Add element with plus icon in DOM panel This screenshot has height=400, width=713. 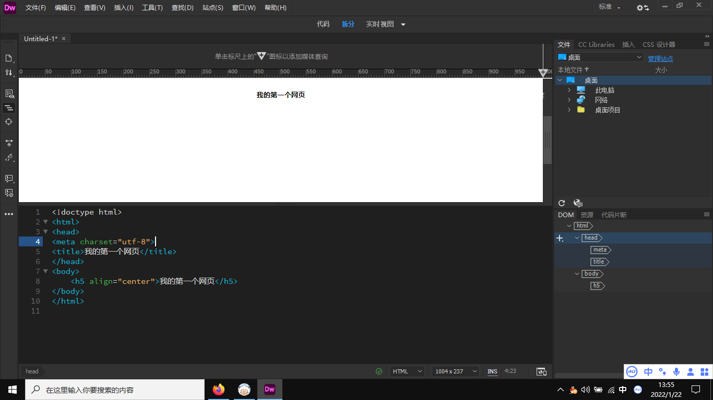point(560,238)
